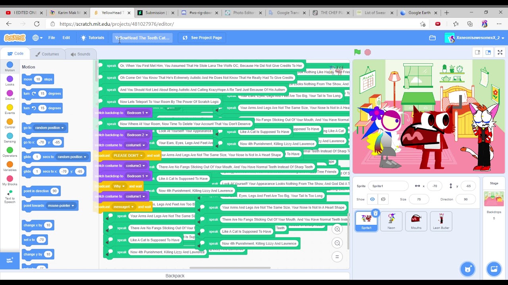Expand the 'switch costume to costume3' dropdown
The width and height of the screenshot is (508, 285).
pyautogui.click(x=144, y=166)
